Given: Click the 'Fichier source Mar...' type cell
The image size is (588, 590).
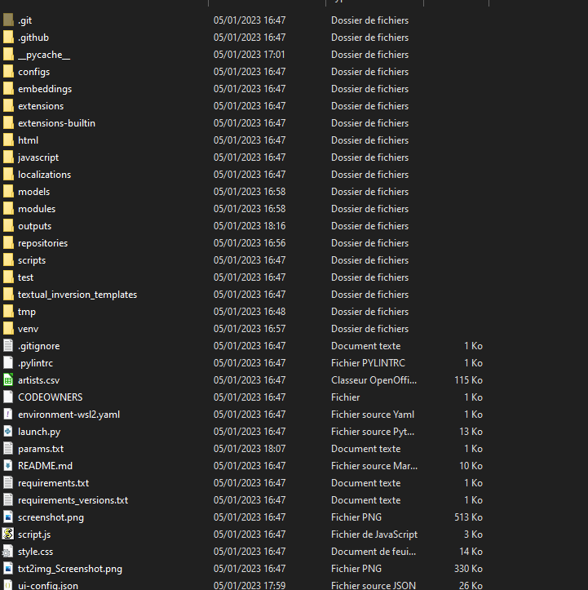Looking at the screenshot, I should (x=374, y=466).
